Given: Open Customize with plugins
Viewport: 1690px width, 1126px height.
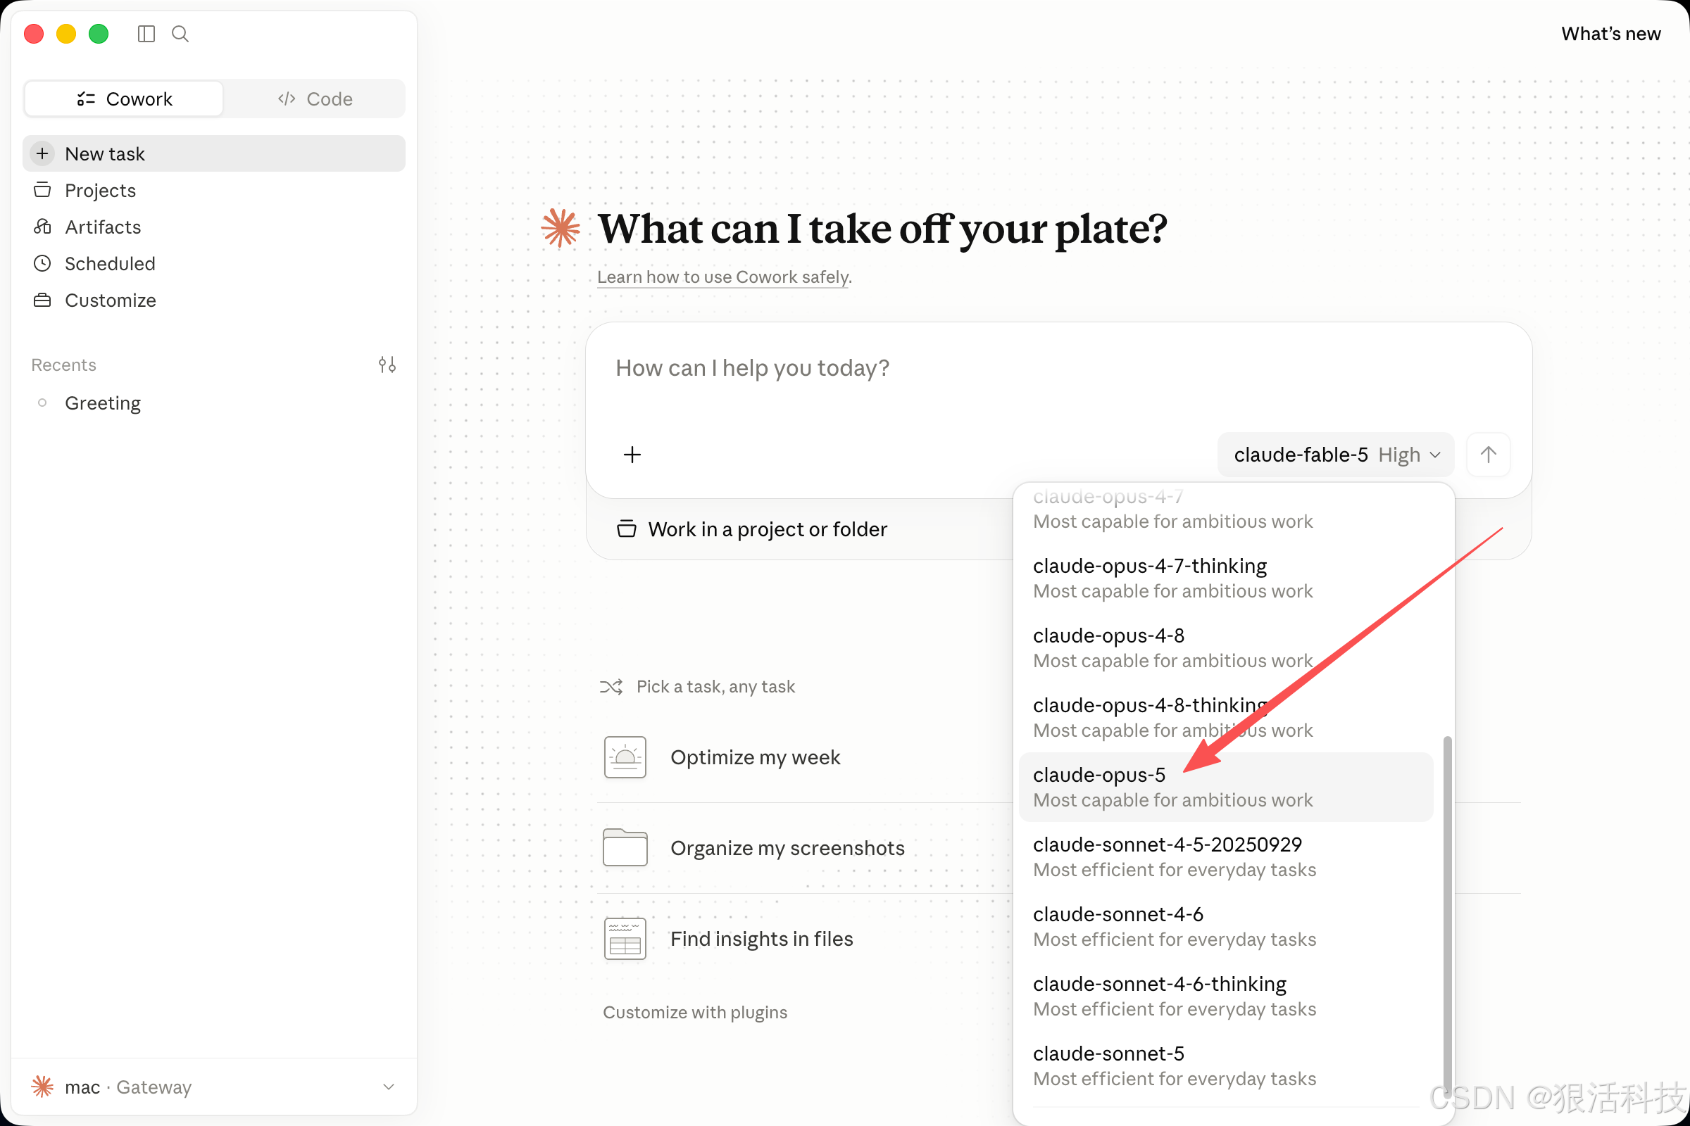Looking at the screenshot, I should 695,1012.
